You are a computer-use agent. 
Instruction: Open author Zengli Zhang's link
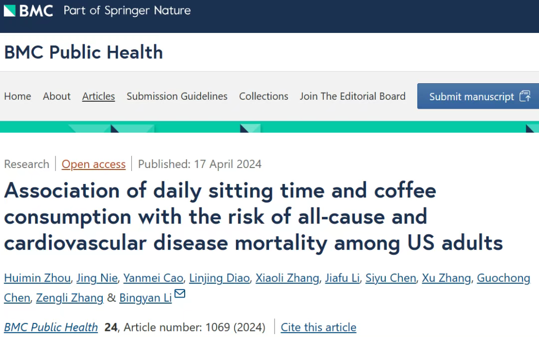[70, 298]
